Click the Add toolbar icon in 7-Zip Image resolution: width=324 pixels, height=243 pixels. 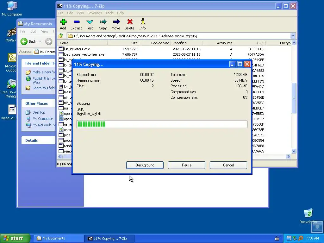(63, 24)
